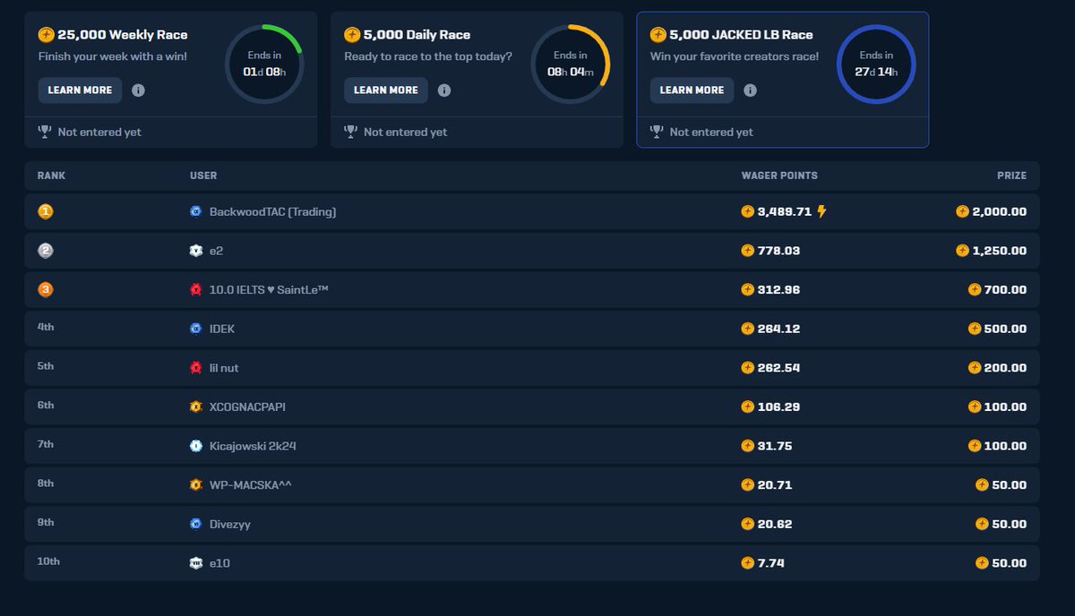
Task: Click red badge next to 10.0 IELTS
Action: pyautogui.click(x=196, y=290)
